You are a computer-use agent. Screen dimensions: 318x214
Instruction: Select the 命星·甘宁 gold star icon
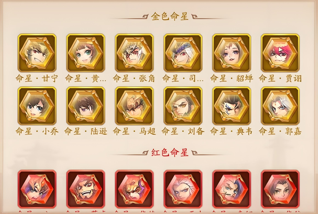37,53
